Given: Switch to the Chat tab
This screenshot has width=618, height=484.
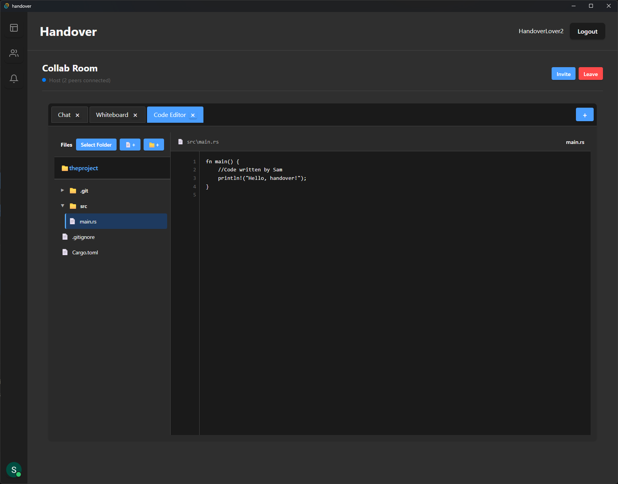Looking at the screenshot, I should click(x=64, y=114).
